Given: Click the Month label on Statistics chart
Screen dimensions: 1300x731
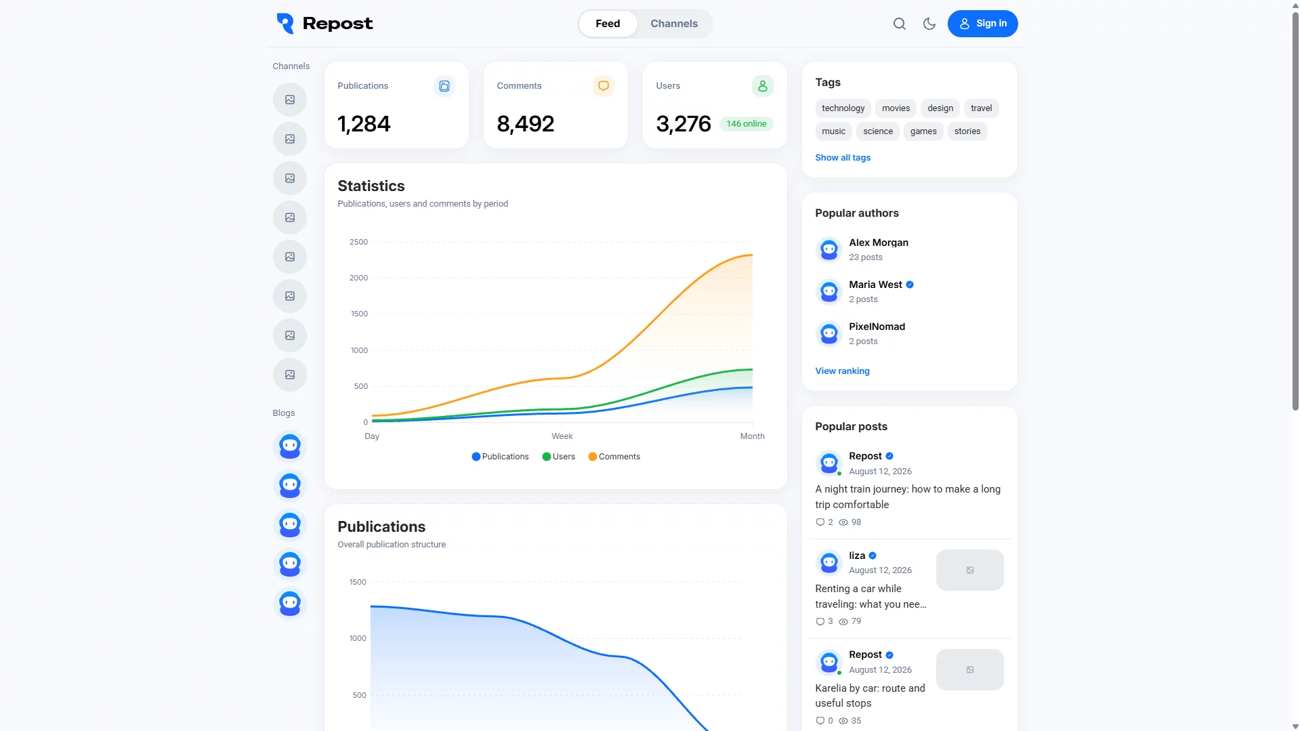Looking at the screenshot, I should [x=752, y=437].
